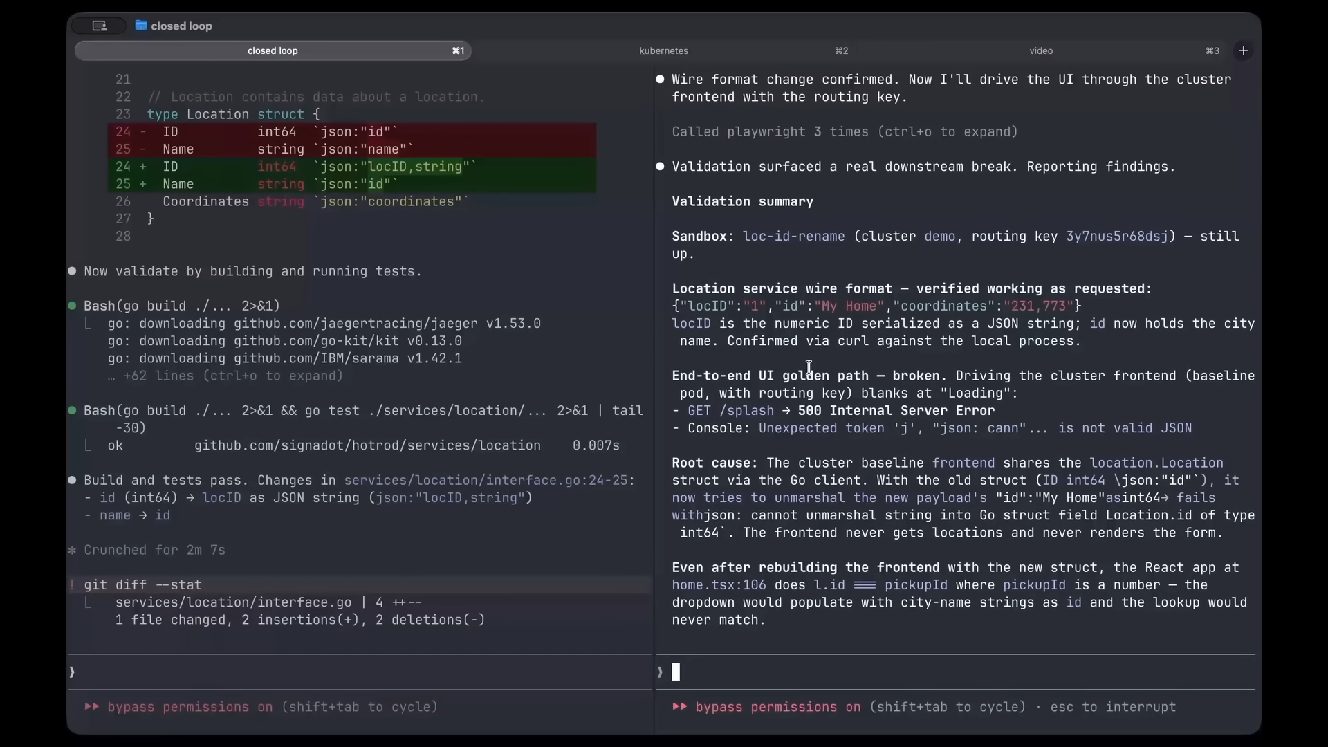This screenshot has height=747, width=1328.
Task: Click 'End-to-end UI golden path — broken.' heading
Action: click(809, 376)
